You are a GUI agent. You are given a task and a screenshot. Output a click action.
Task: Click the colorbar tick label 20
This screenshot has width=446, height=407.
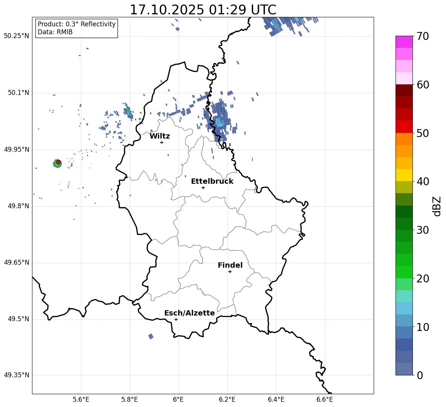[x=423, y=279]
